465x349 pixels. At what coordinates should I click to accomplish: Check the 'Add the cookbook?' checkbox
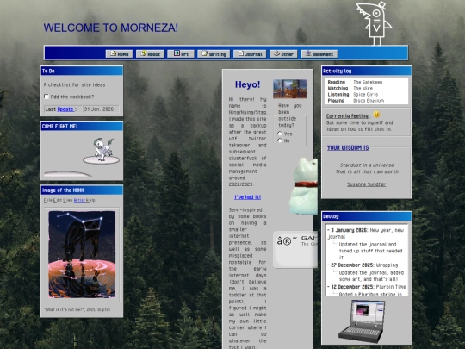(46, 97)
